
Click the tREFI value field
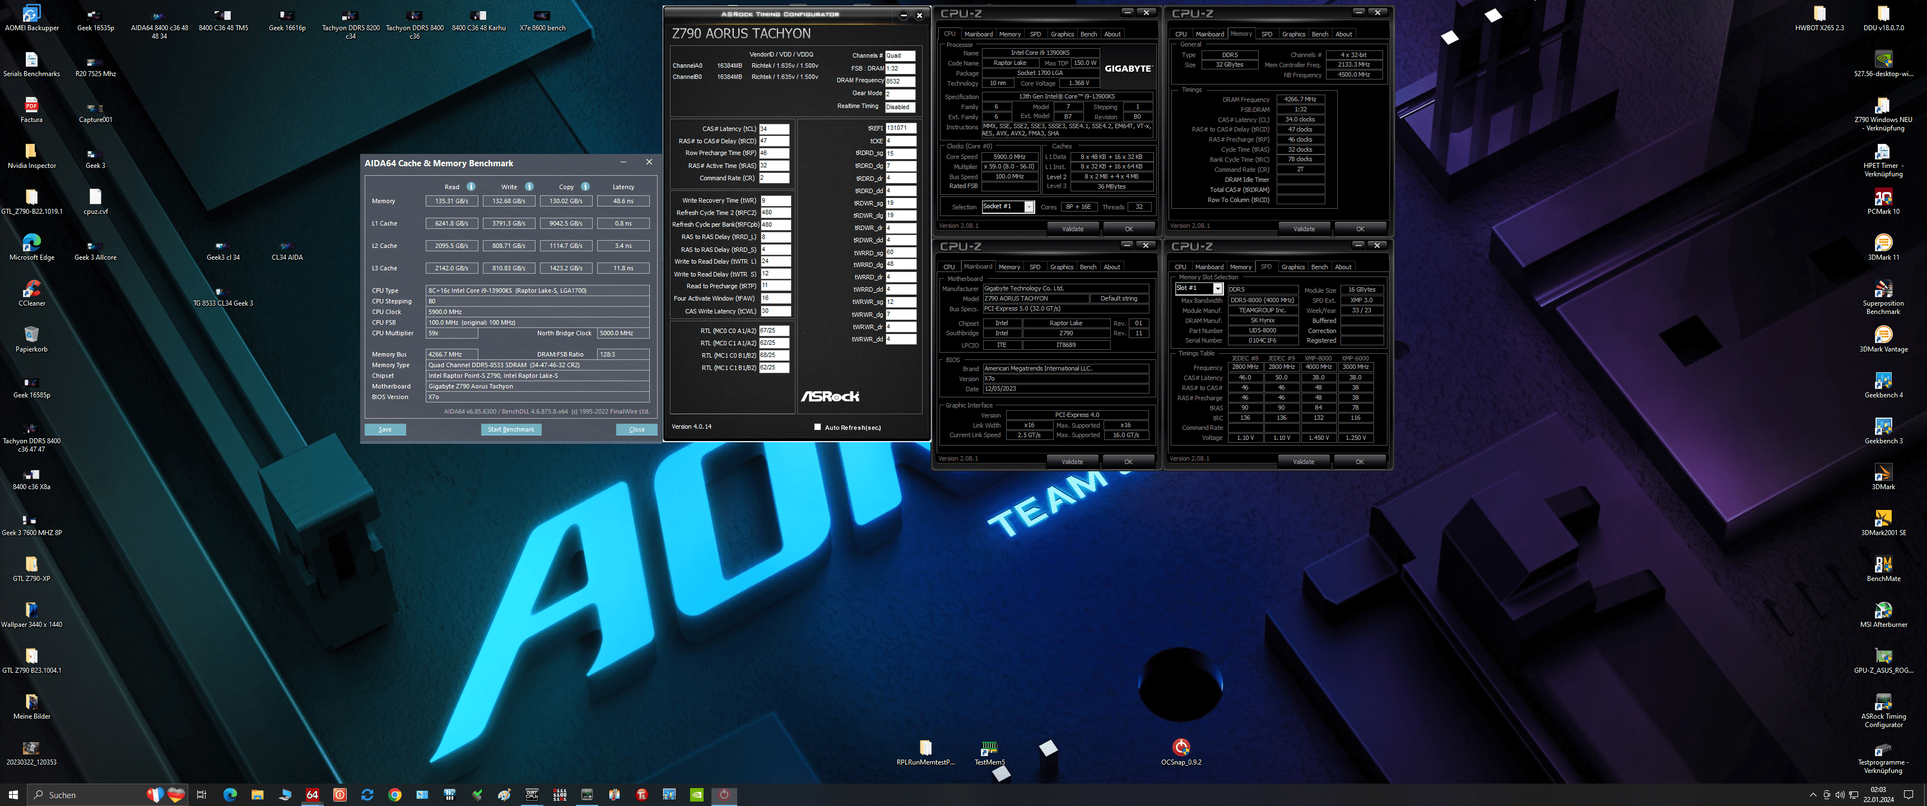point(901,128)
